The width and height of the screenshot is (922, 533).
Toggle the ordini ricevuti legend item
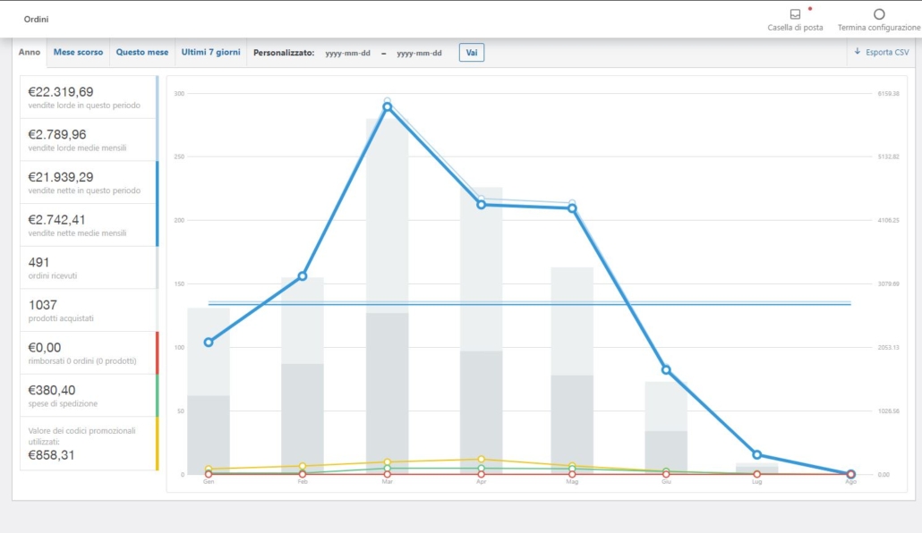[x=88, y=267]
